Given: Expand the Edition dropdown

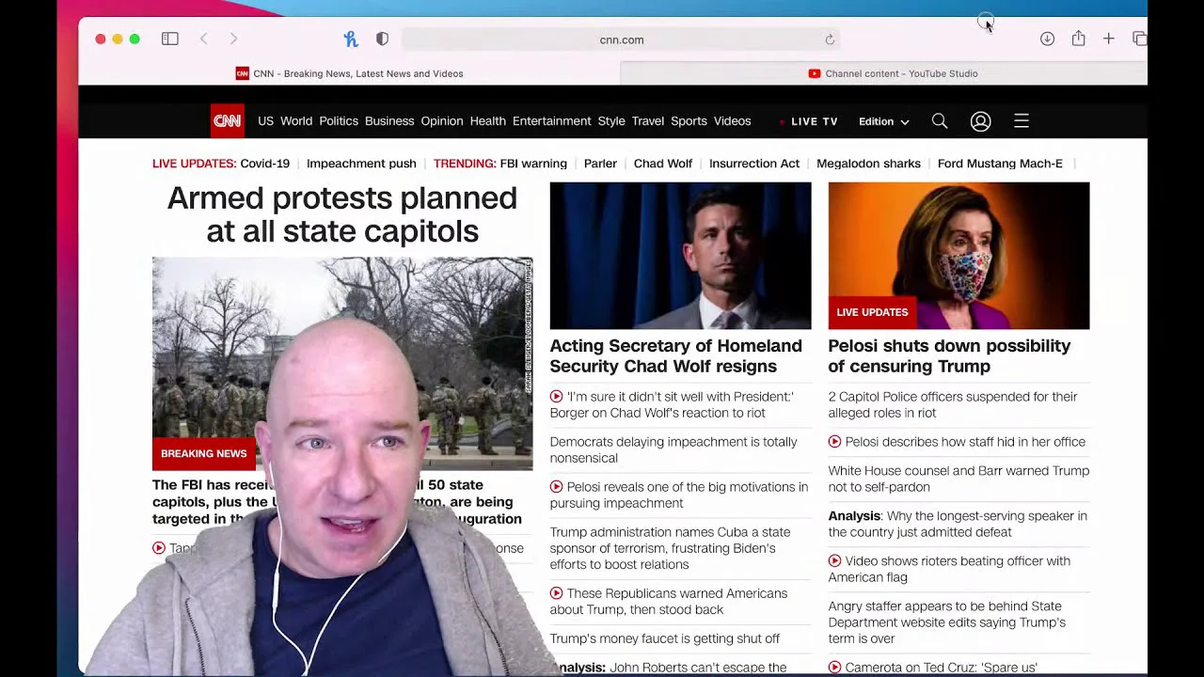Looking at the screenshot, I should tap(883, 121).
